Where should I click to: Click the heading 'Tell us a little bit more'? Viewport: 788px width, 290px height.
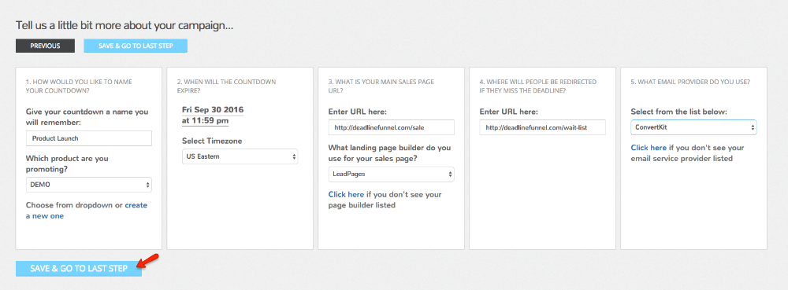click(125, 25)
